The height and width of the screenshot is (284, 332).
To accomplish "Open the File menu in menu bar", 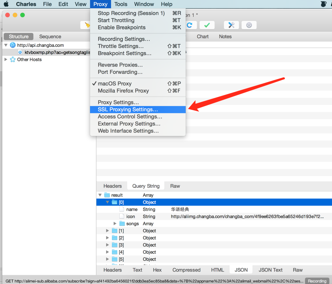I will pyautogui.click(x=47, y=4).
